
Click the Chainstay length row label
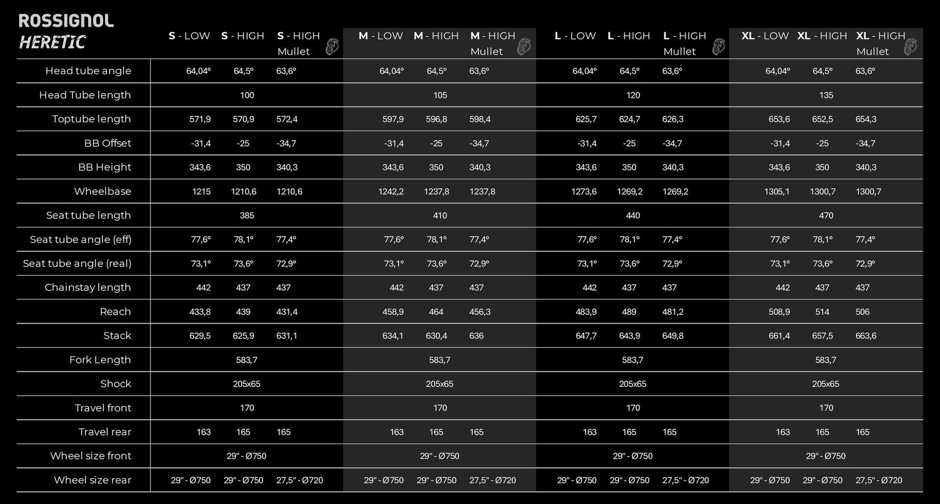(x=88, y=288)
